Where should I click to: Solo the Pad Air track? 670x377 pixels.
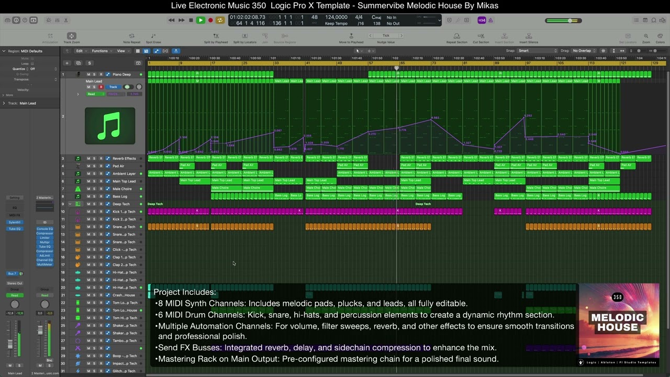tap(94, 166)
